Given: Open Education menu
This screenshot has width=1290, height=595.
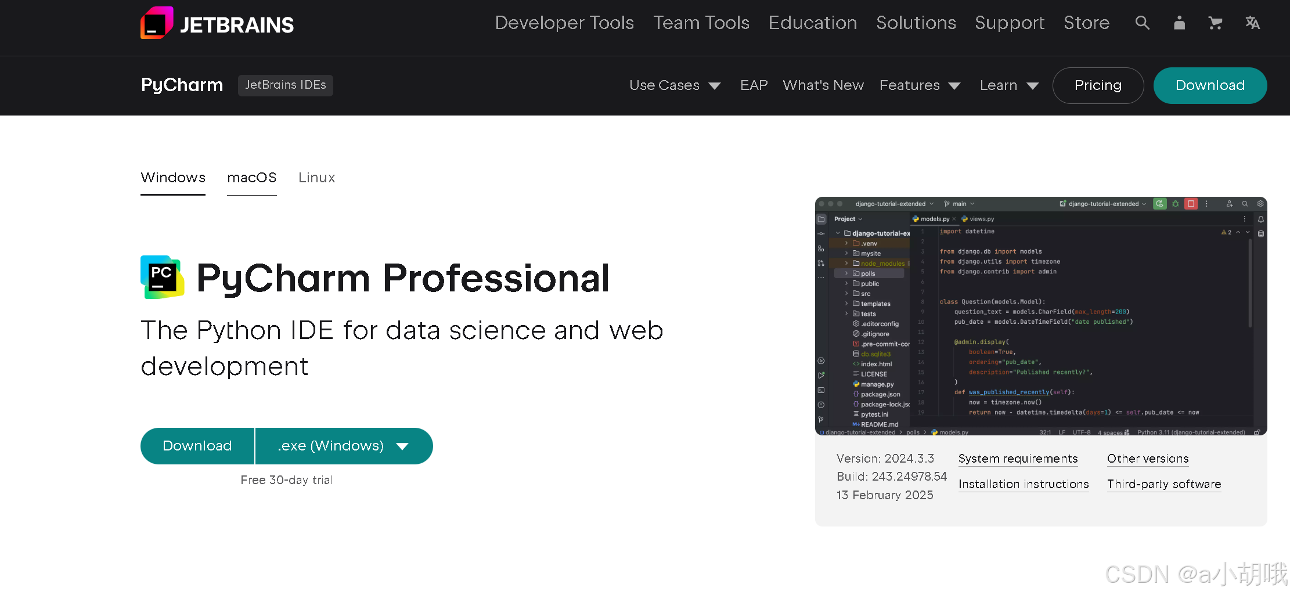Looking at the screenshot, I should 813,23.
